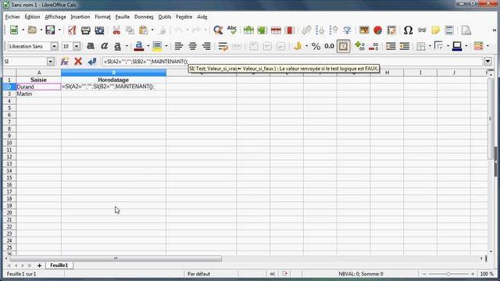Screen dimensions: 500x281
Task: Insert rows above icon
Action: pos(248,30)
